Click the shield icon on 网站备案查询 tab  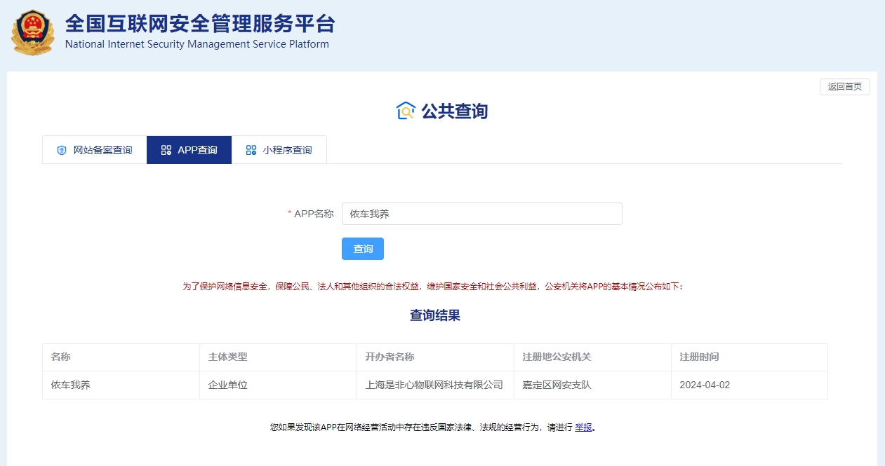[x=62, y=150]
